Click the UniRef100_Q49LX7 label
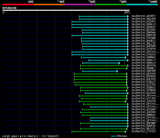Viewport: 160px width, 138px height. (143, 60)
